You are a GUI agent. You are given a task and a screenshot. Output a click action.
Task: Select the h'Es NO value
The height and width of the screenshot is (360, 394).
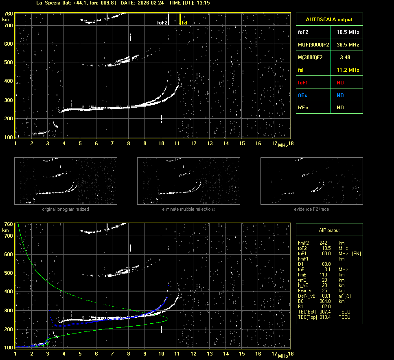point(340,108)
